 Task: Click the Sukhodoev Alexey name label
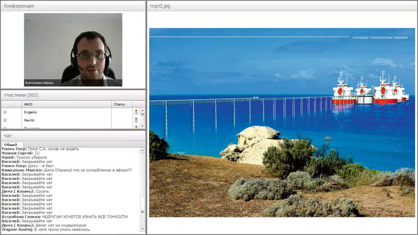point(39,83)
